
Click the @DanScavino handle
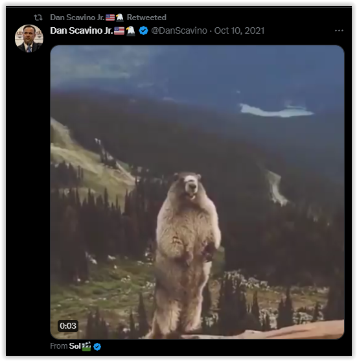179,30
